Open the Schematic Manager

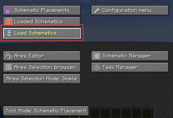pos(130,56)
